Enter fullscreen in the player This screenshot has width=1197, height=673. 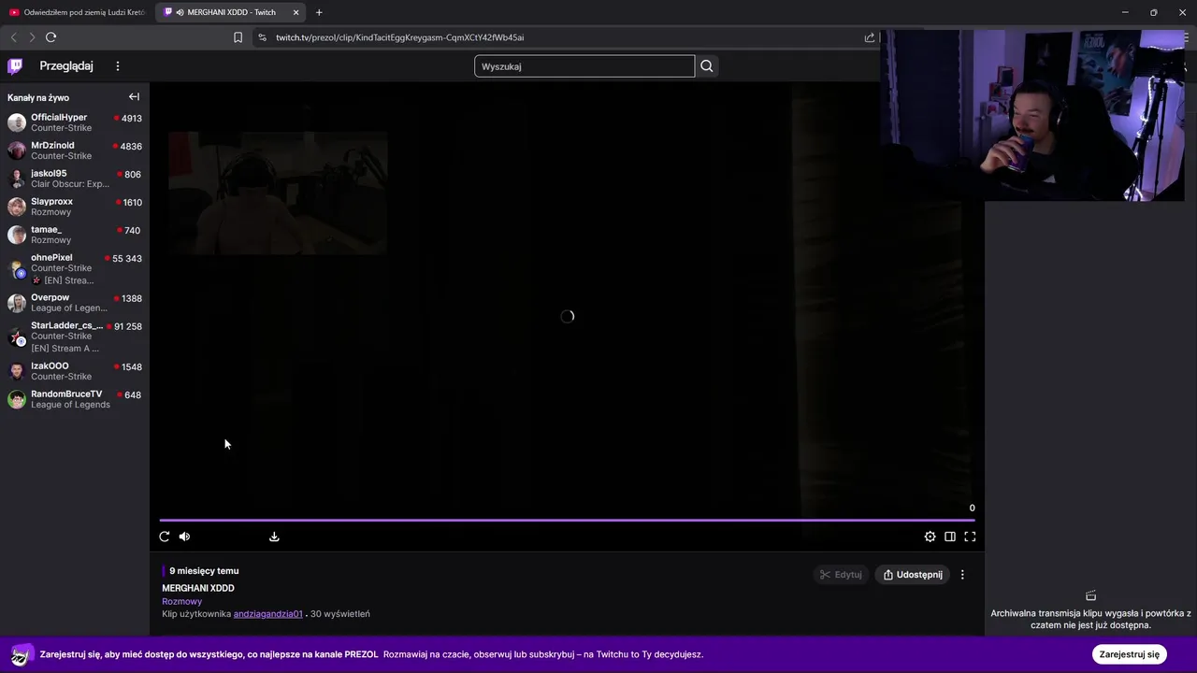(970, 537)
